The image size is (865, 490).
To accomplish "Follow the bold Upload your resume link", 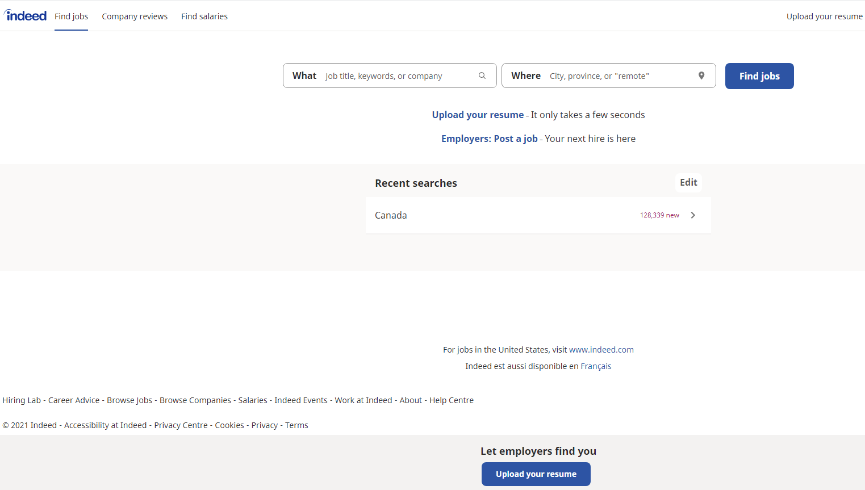I will tap(478, 115).
